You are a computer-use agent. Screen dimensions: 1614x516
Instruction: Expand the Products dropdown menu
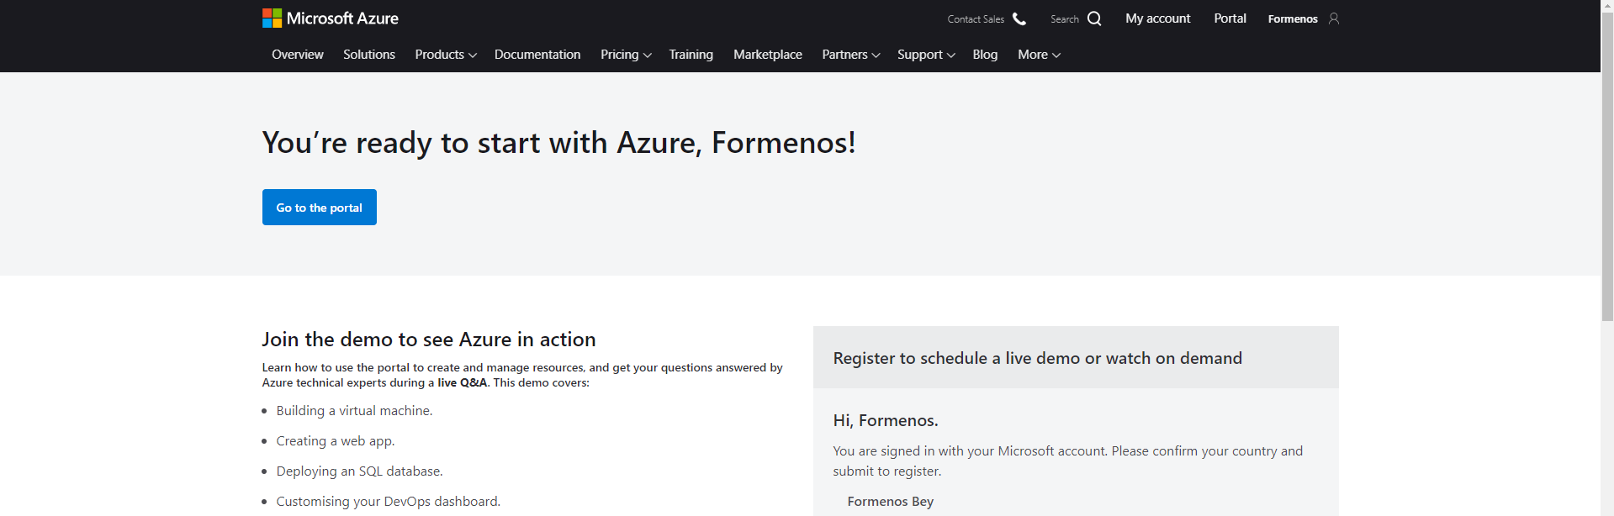[446, 55]
